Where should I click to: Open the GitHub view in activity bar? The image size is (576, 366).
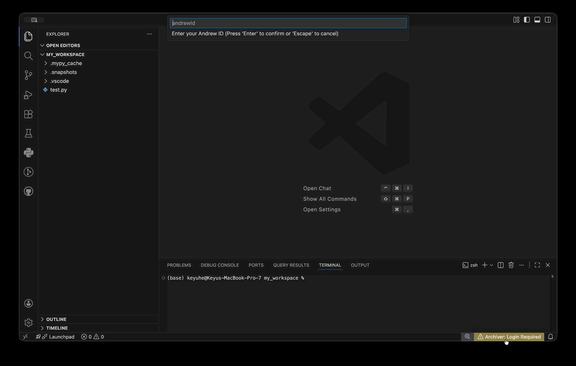pyautogui.click(x=29, y=191)
